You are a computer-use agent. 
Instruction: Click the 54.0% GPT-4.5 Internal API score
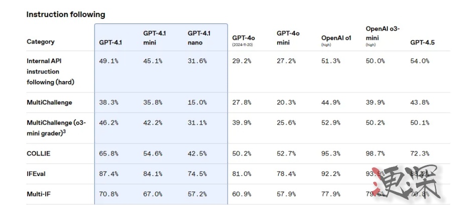pyautogui.click(x=420, y=61)
